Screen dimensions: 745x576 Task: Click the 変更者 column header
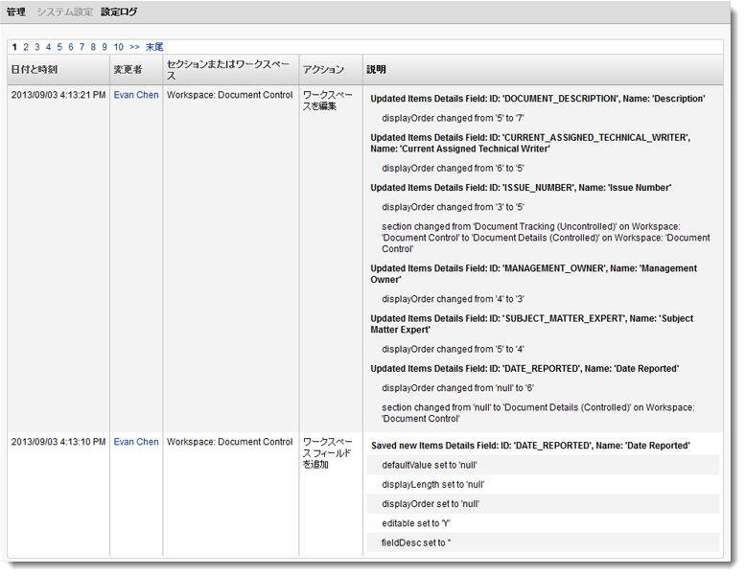[x=136, y=70]
